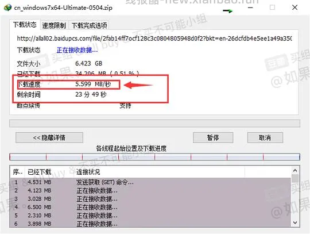Click 发送获取 (GET) 命令... status in row 1
Viewport: 310px width, 234px height.
pyautogui.click(x=105, y=182)
